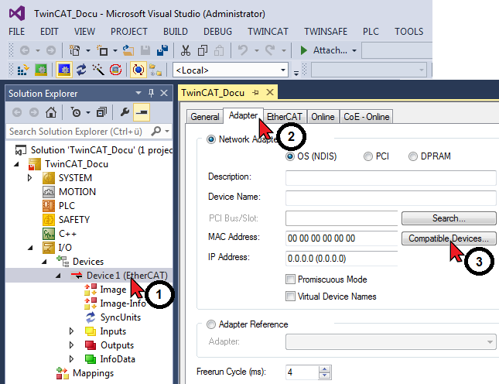Click Solution Explorer Home icon

51,112
